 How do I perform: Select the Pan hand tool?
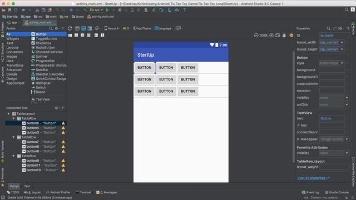click(284, 36)
